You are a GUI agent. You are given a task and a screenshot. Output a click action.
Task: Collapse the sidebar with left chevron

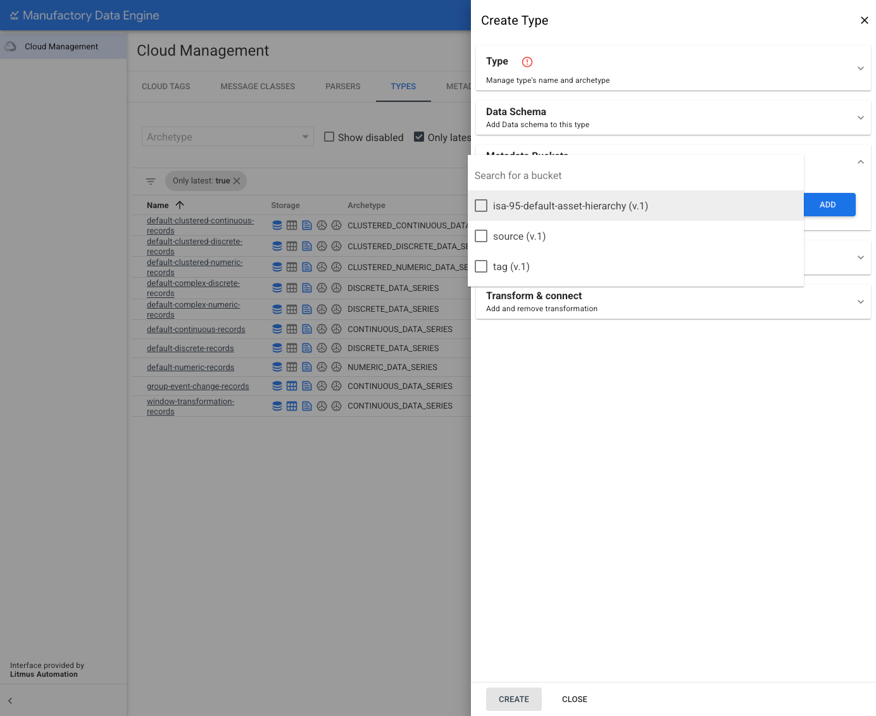click(10, 701)
